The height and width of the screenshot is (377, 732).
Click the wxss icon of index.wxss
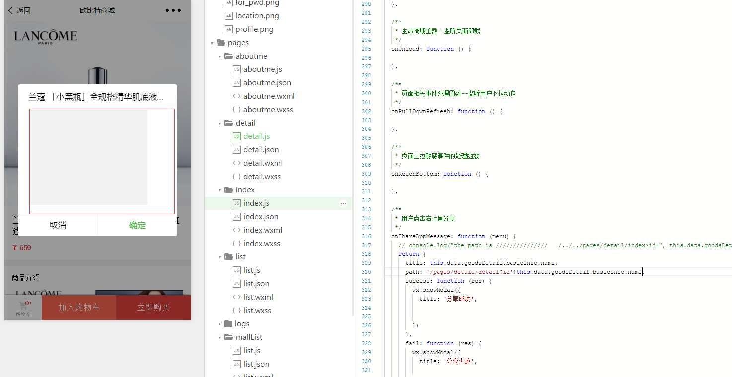237,244
